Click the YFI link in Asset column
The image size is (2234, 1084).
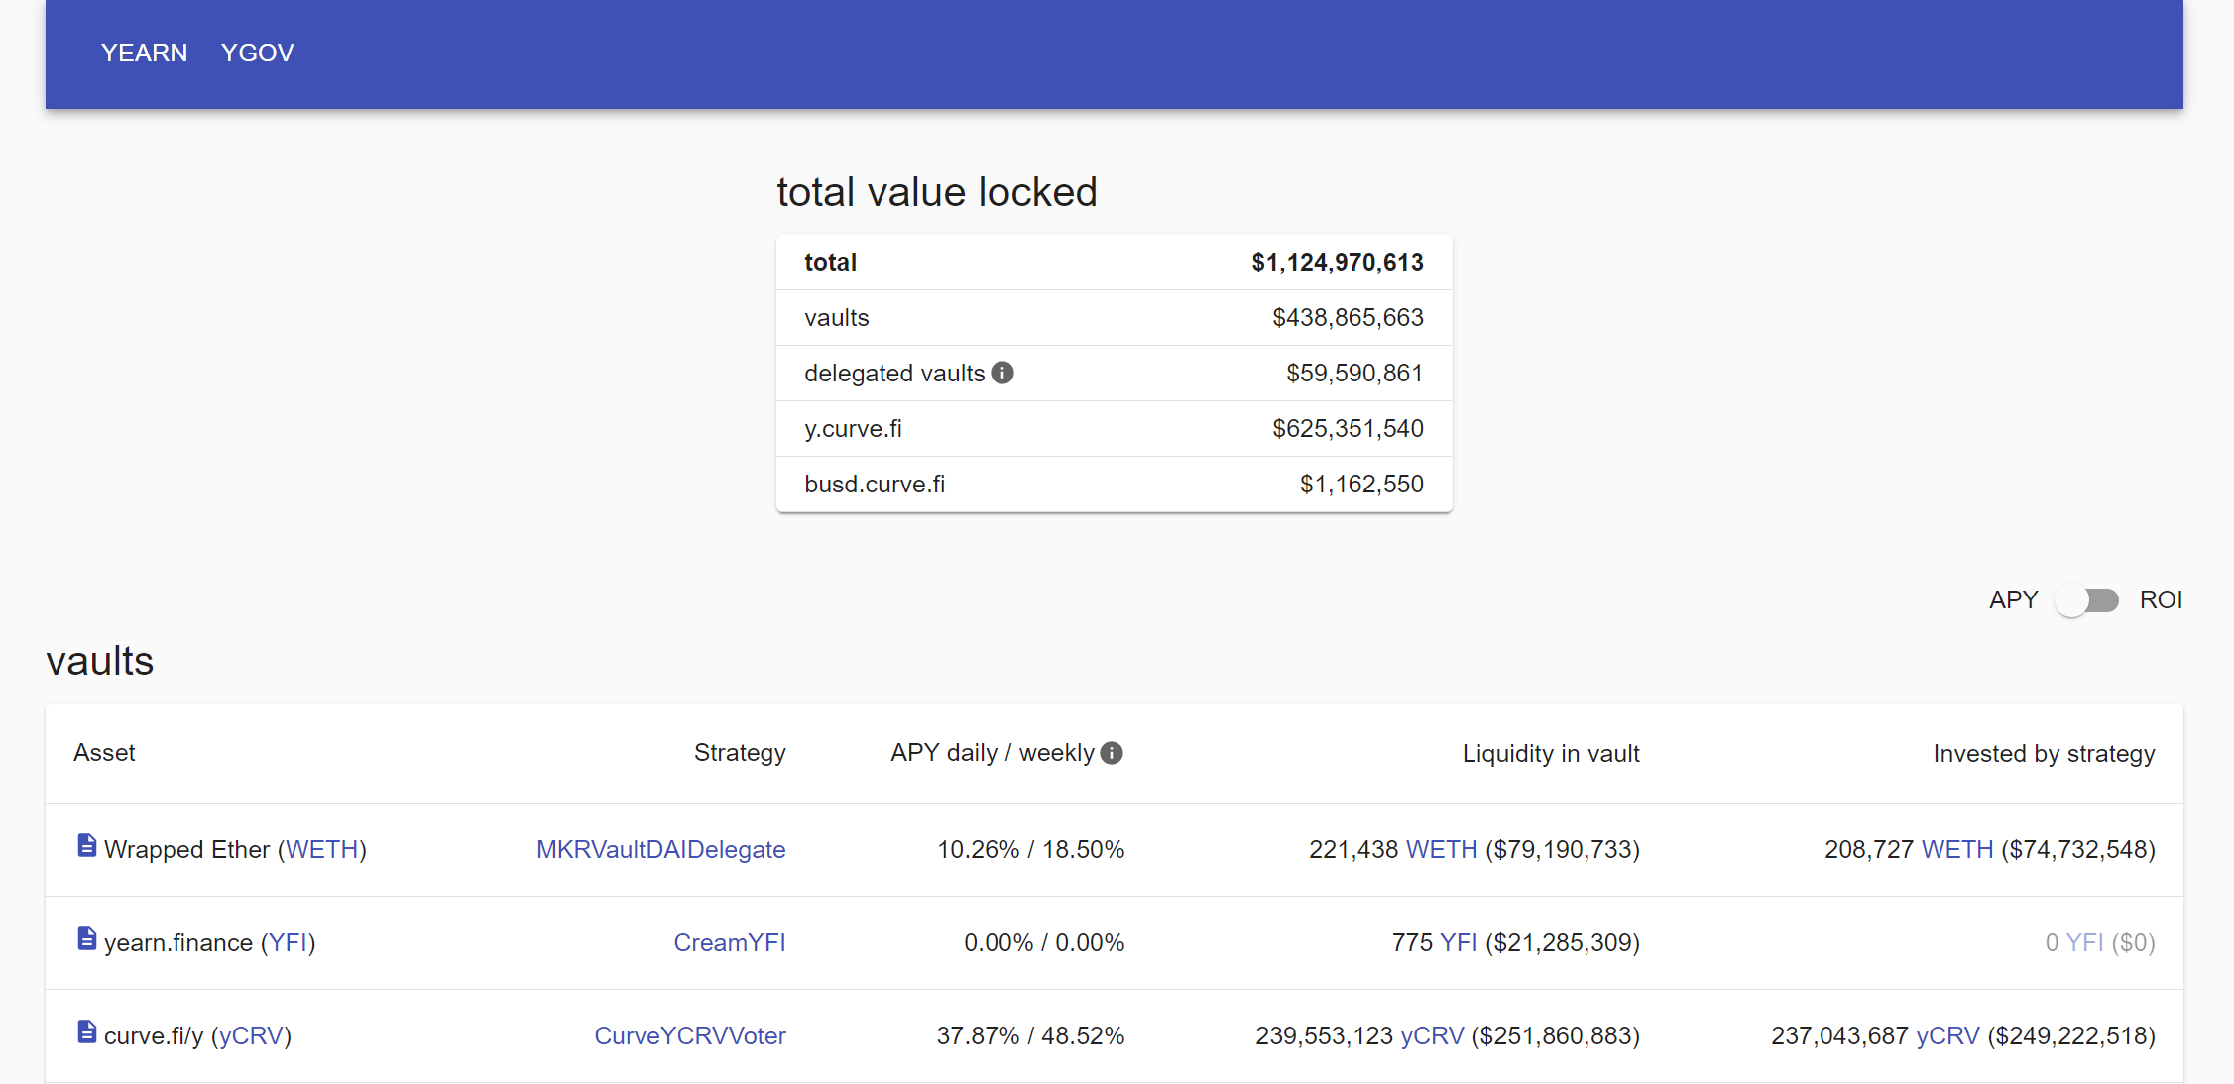[289, 943]
